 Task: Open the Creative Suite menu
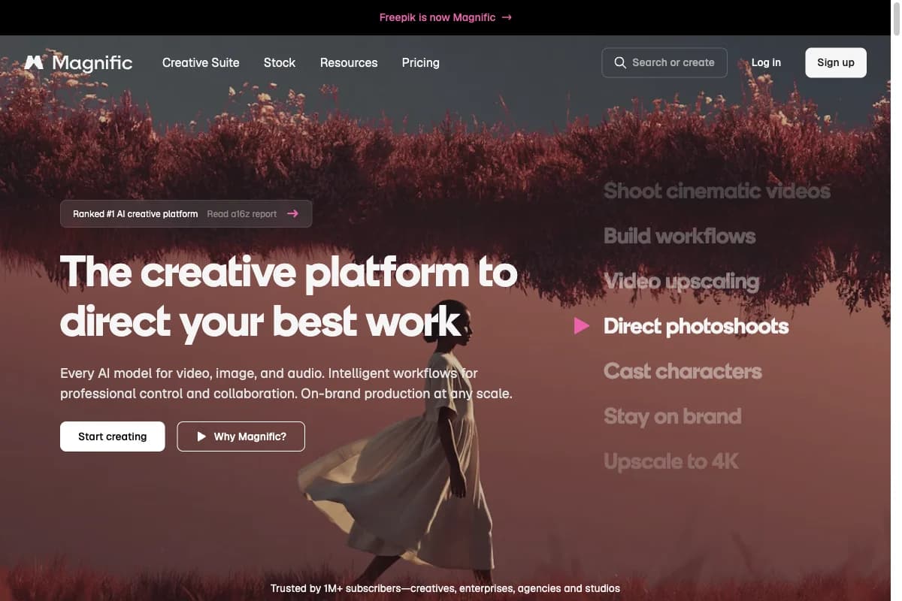click(x=201, y=62)
